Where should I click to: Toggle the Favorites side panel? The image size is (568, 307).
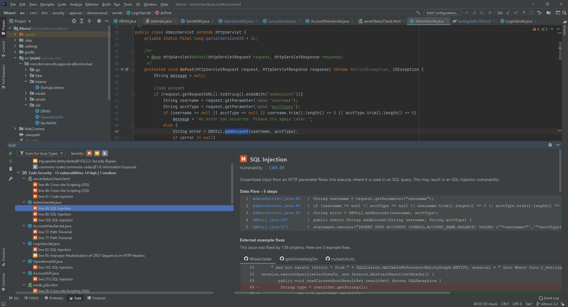pos(3,282)
